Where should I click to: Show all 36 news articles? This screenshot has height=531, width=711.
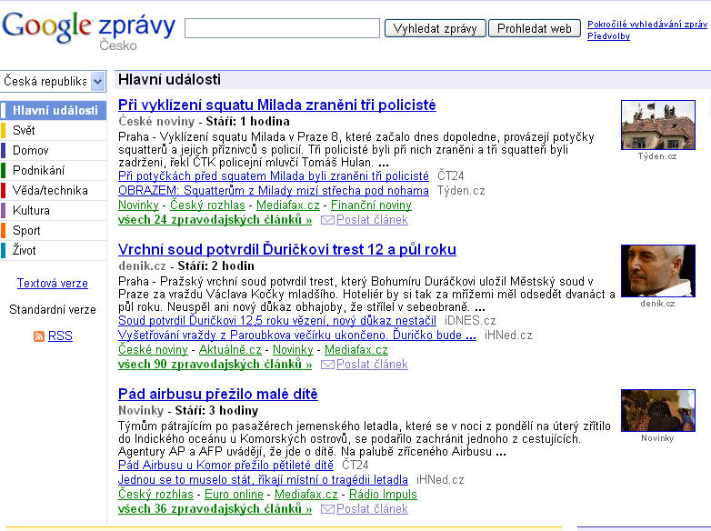215,509
